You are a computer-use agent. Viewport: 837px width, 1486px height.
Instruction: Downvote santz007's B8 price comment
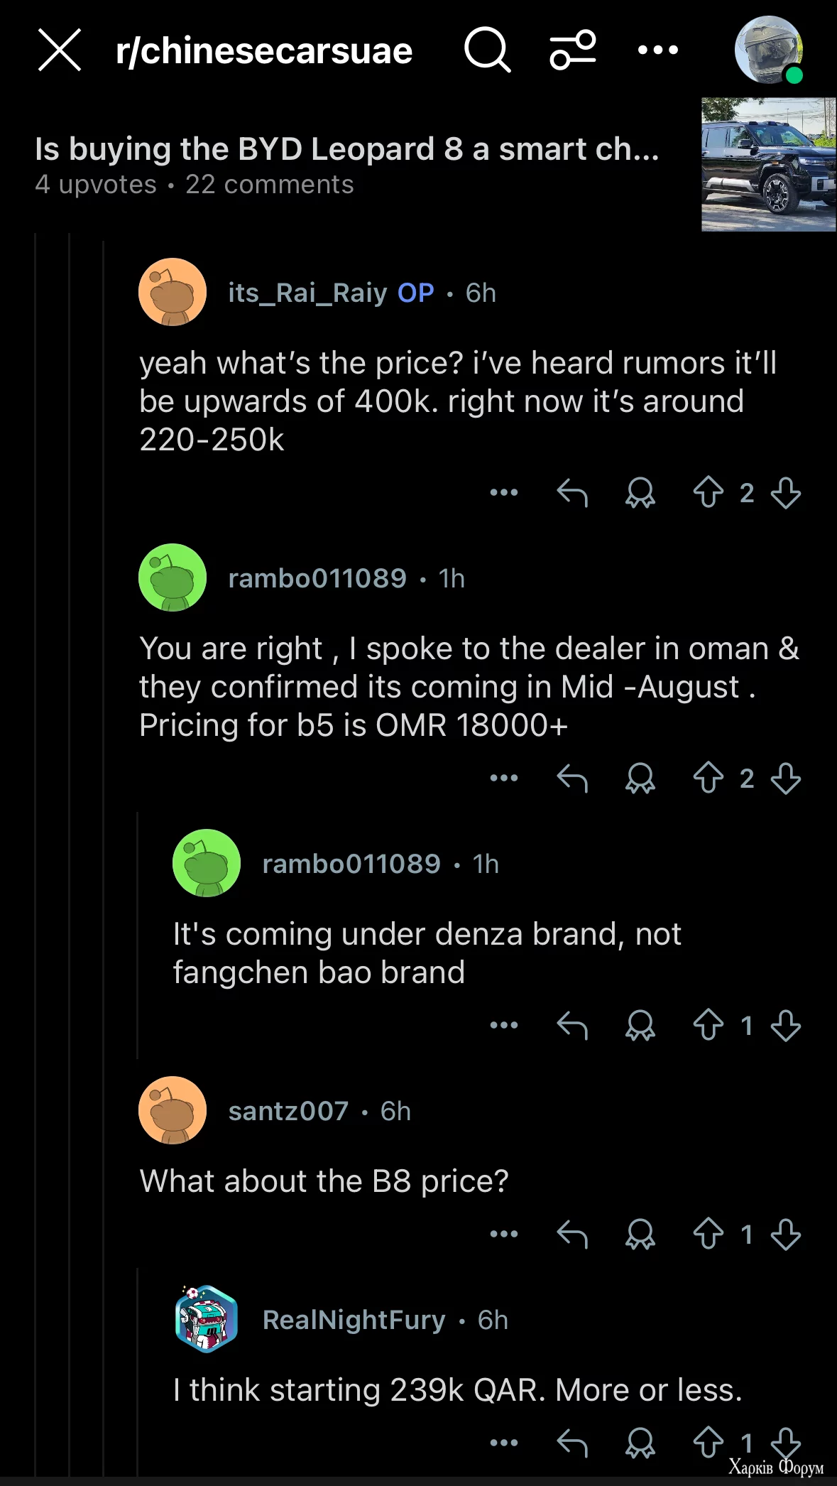(786, 1234)
